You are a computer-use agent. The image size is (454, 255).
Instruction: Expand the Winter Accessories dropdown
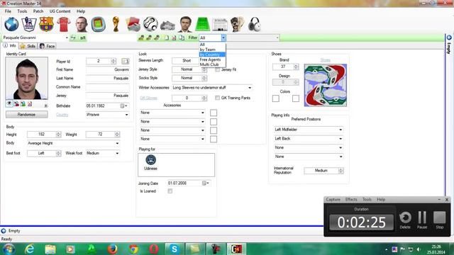(x=212, y=88)
